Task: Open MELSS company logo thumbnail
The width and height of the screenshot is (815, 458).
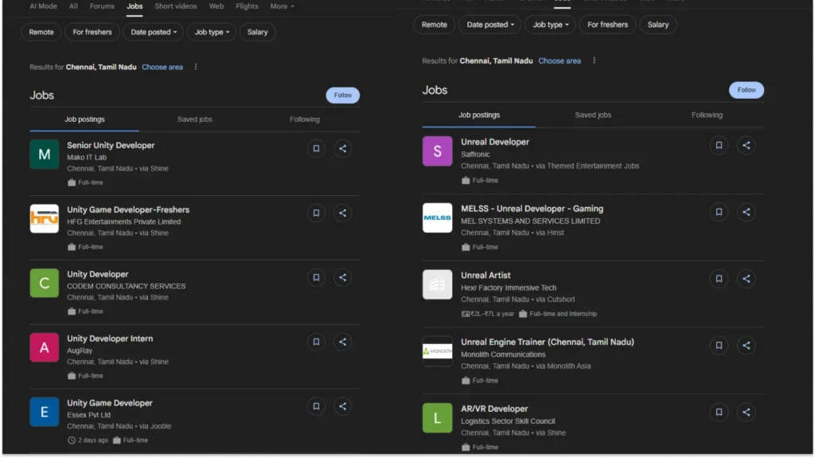Action: tap(437, 217)
